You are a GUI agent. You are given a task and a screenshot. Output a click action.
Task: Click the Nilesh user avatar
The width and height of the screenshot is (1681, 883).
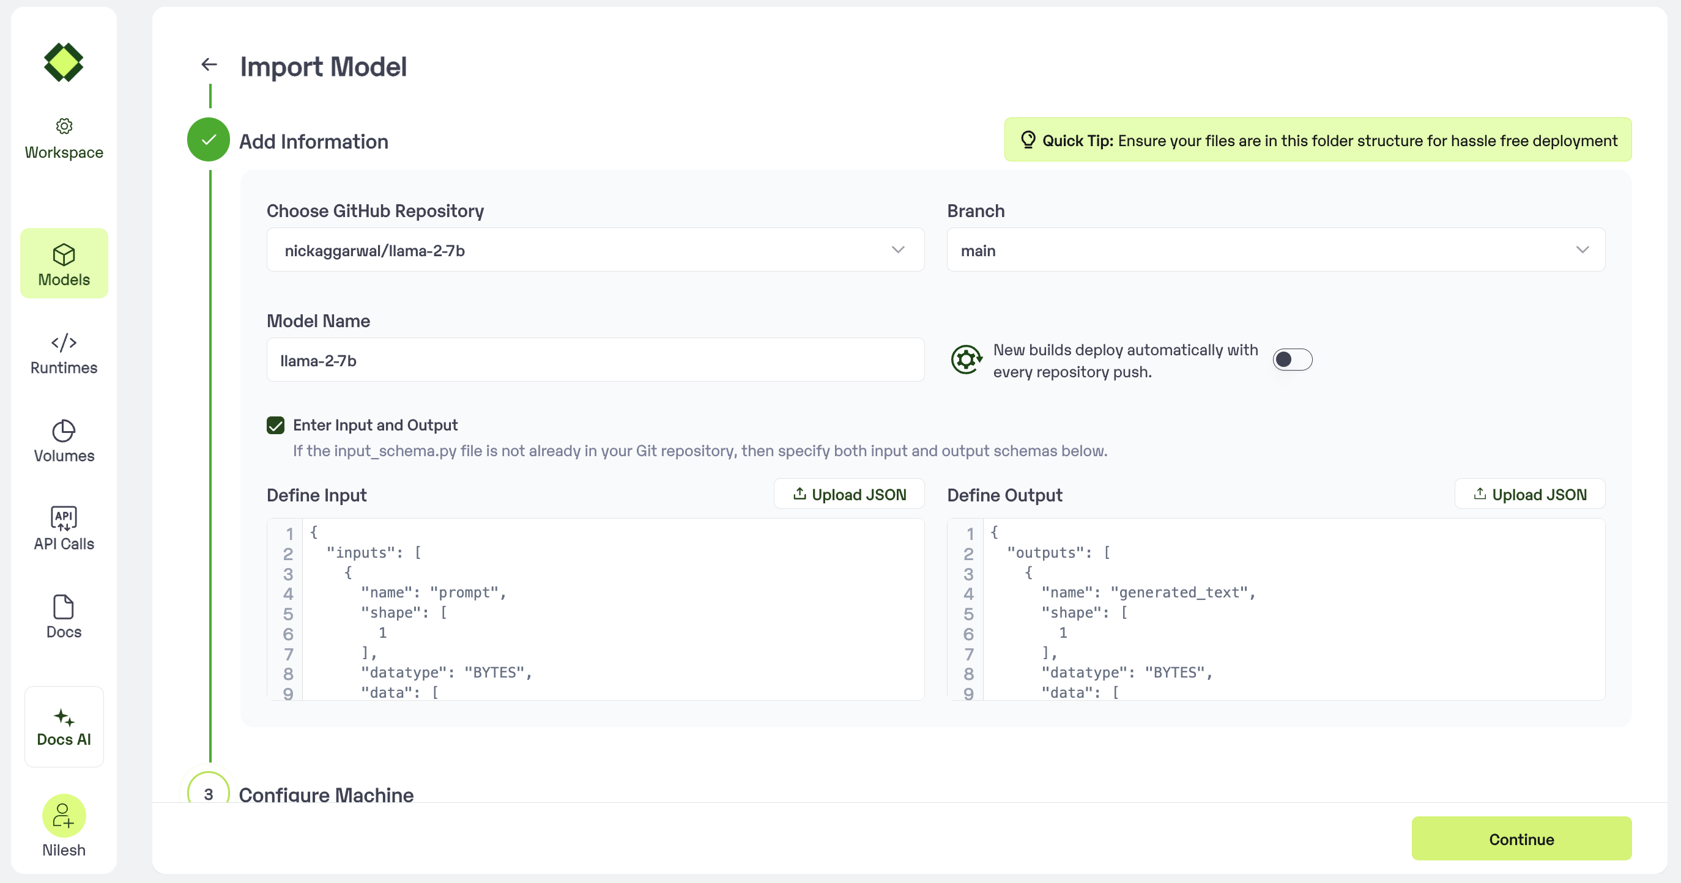[x=64, y=815]
